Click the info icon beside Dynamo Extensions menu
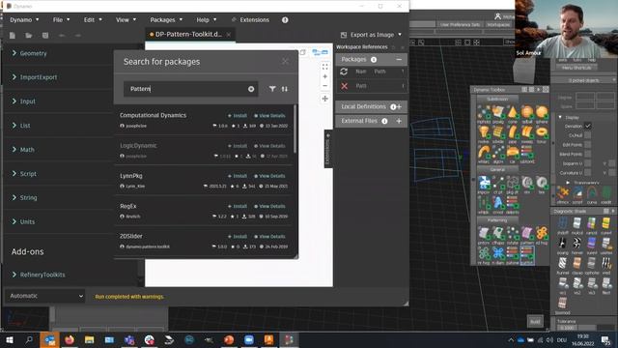The width and height of the screenshot is (618, 348). [285, 19]
